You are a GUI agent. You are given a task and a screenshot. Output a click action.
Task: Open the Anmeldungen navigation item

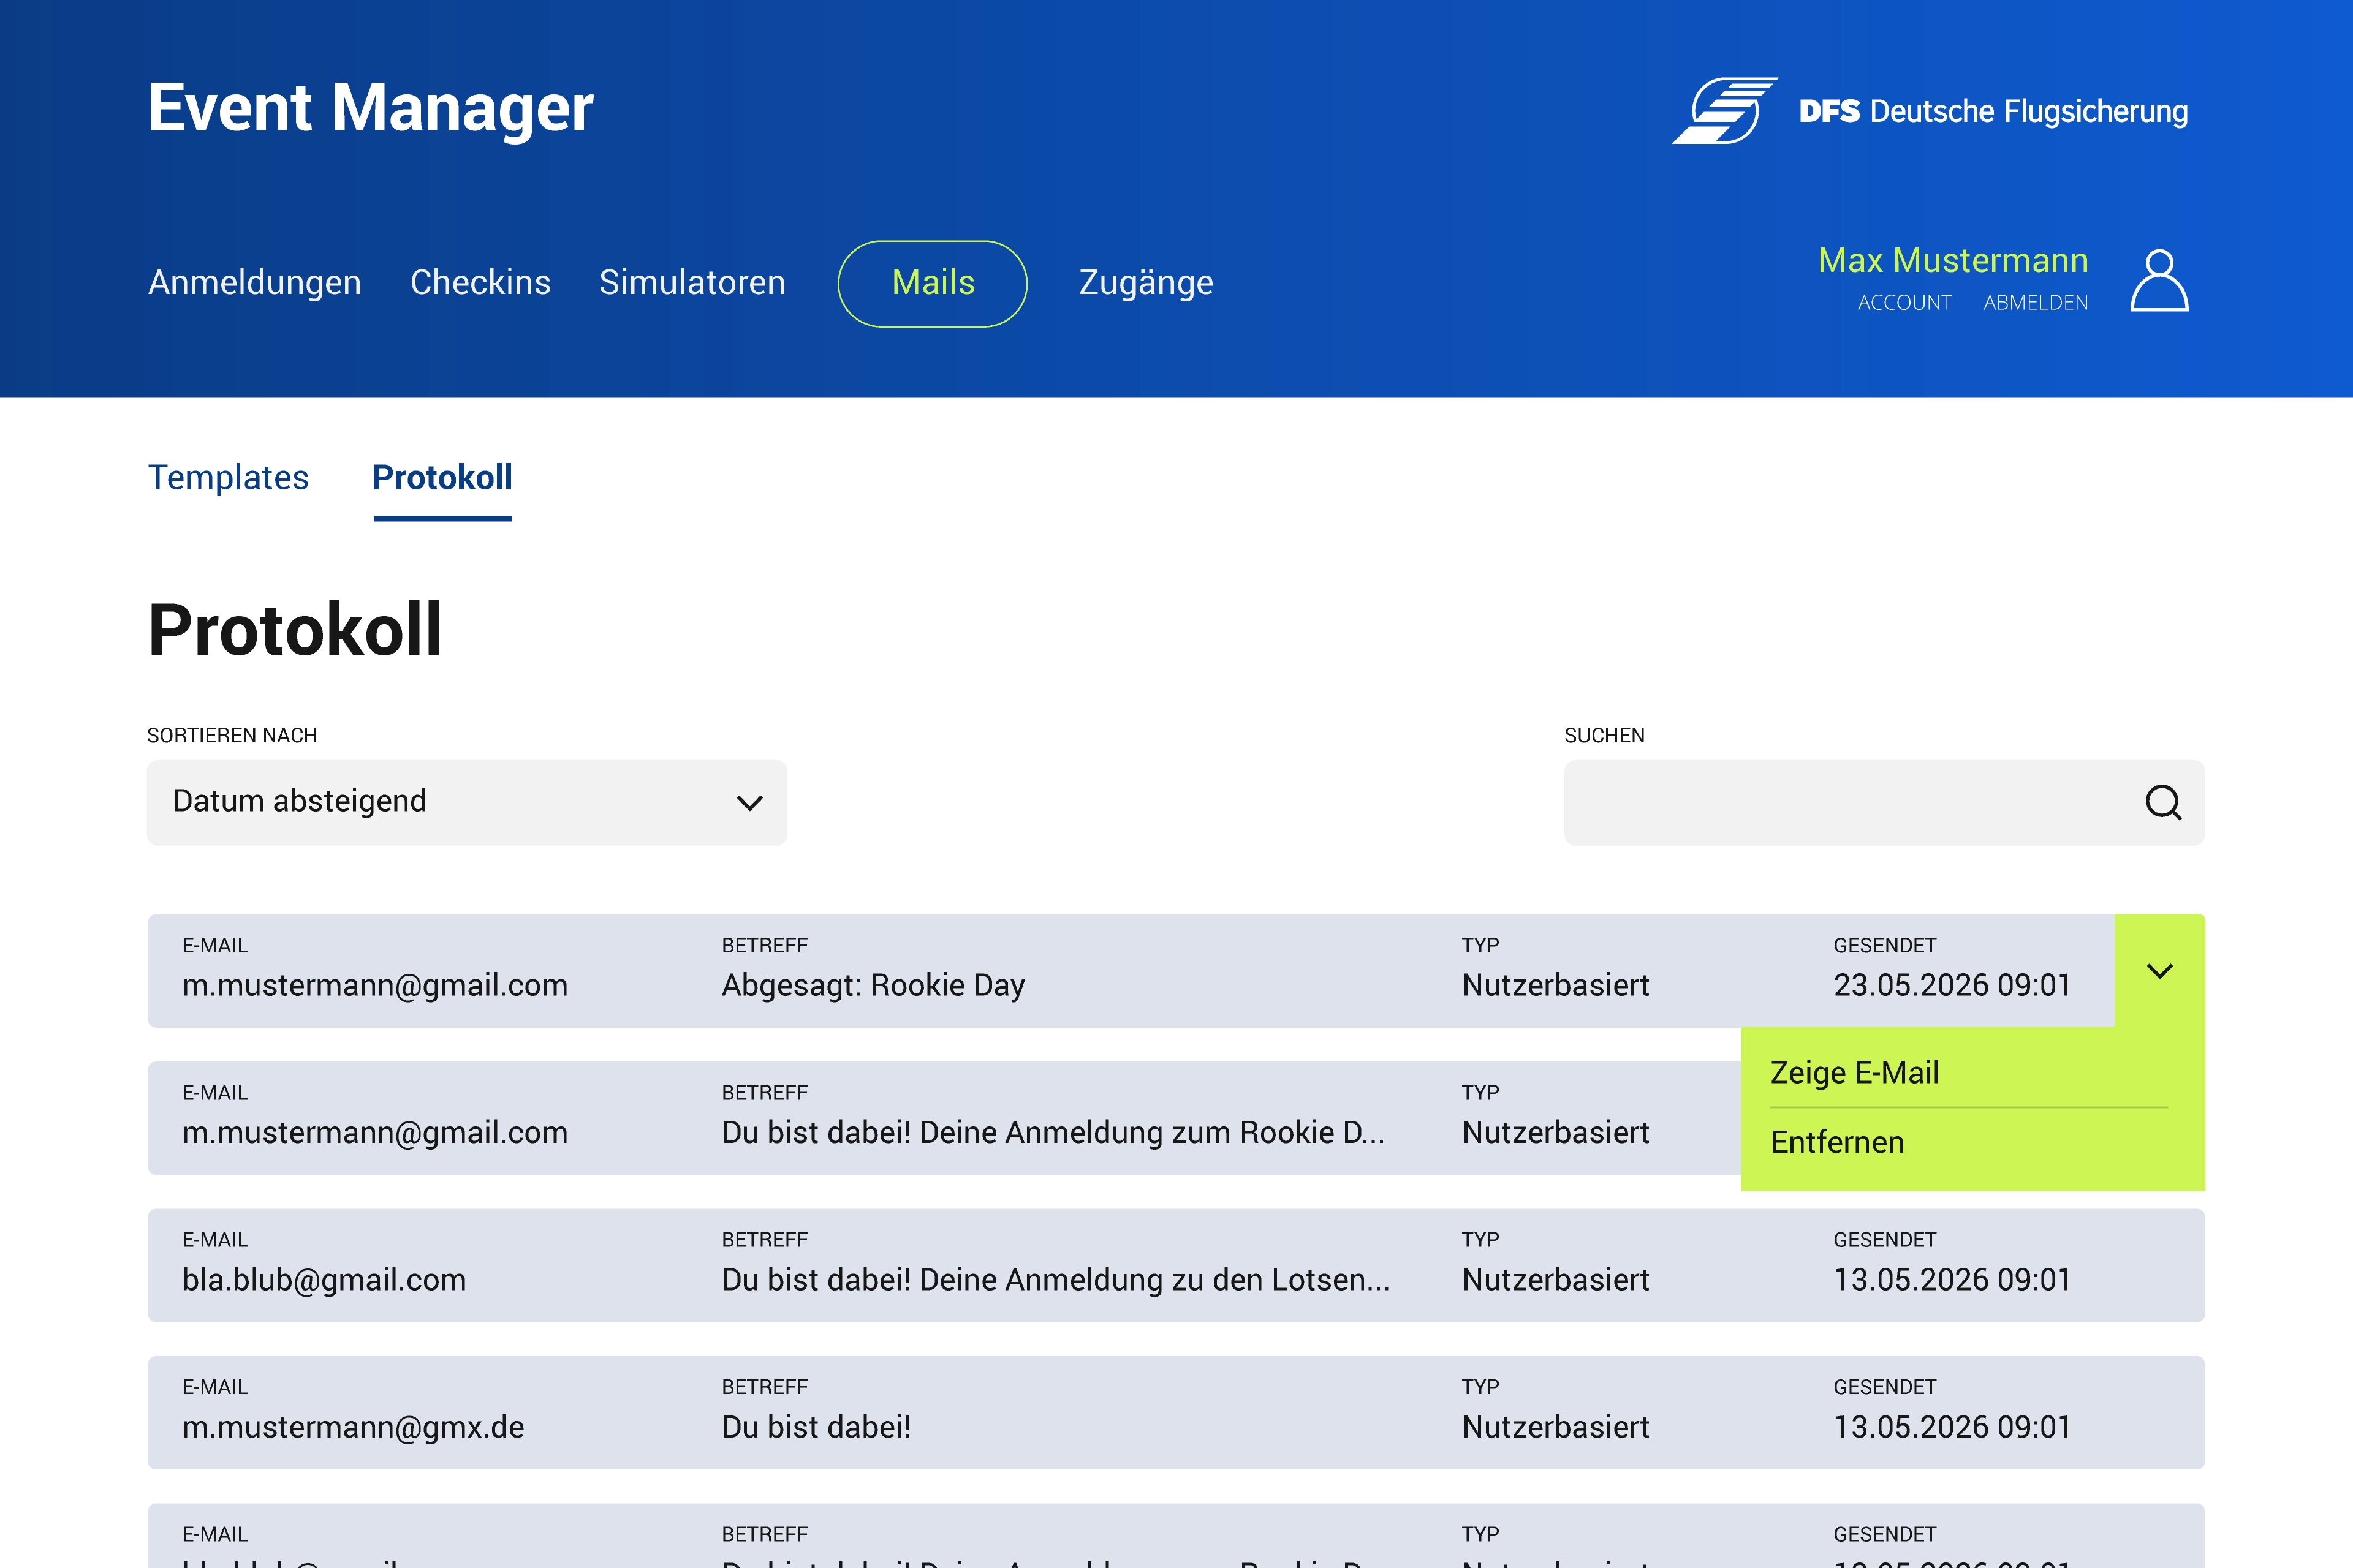254,283
